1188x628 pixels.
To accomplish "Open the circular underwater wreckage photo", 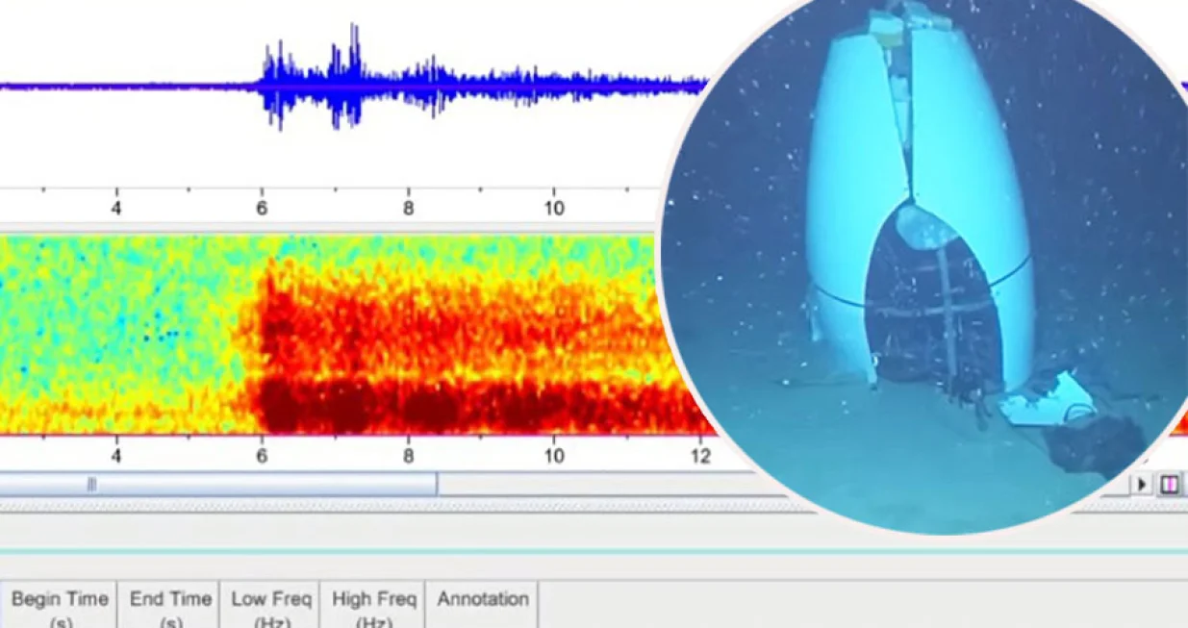I will [923, 260].
